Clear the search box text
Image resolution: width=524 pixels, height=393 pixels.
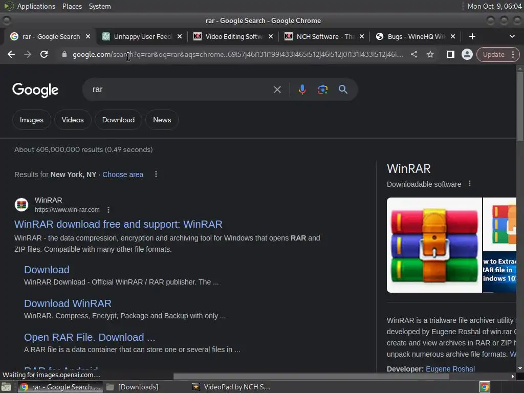(277, 90)
